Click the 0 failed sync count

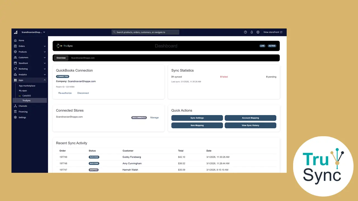click(x=224, y=77)
